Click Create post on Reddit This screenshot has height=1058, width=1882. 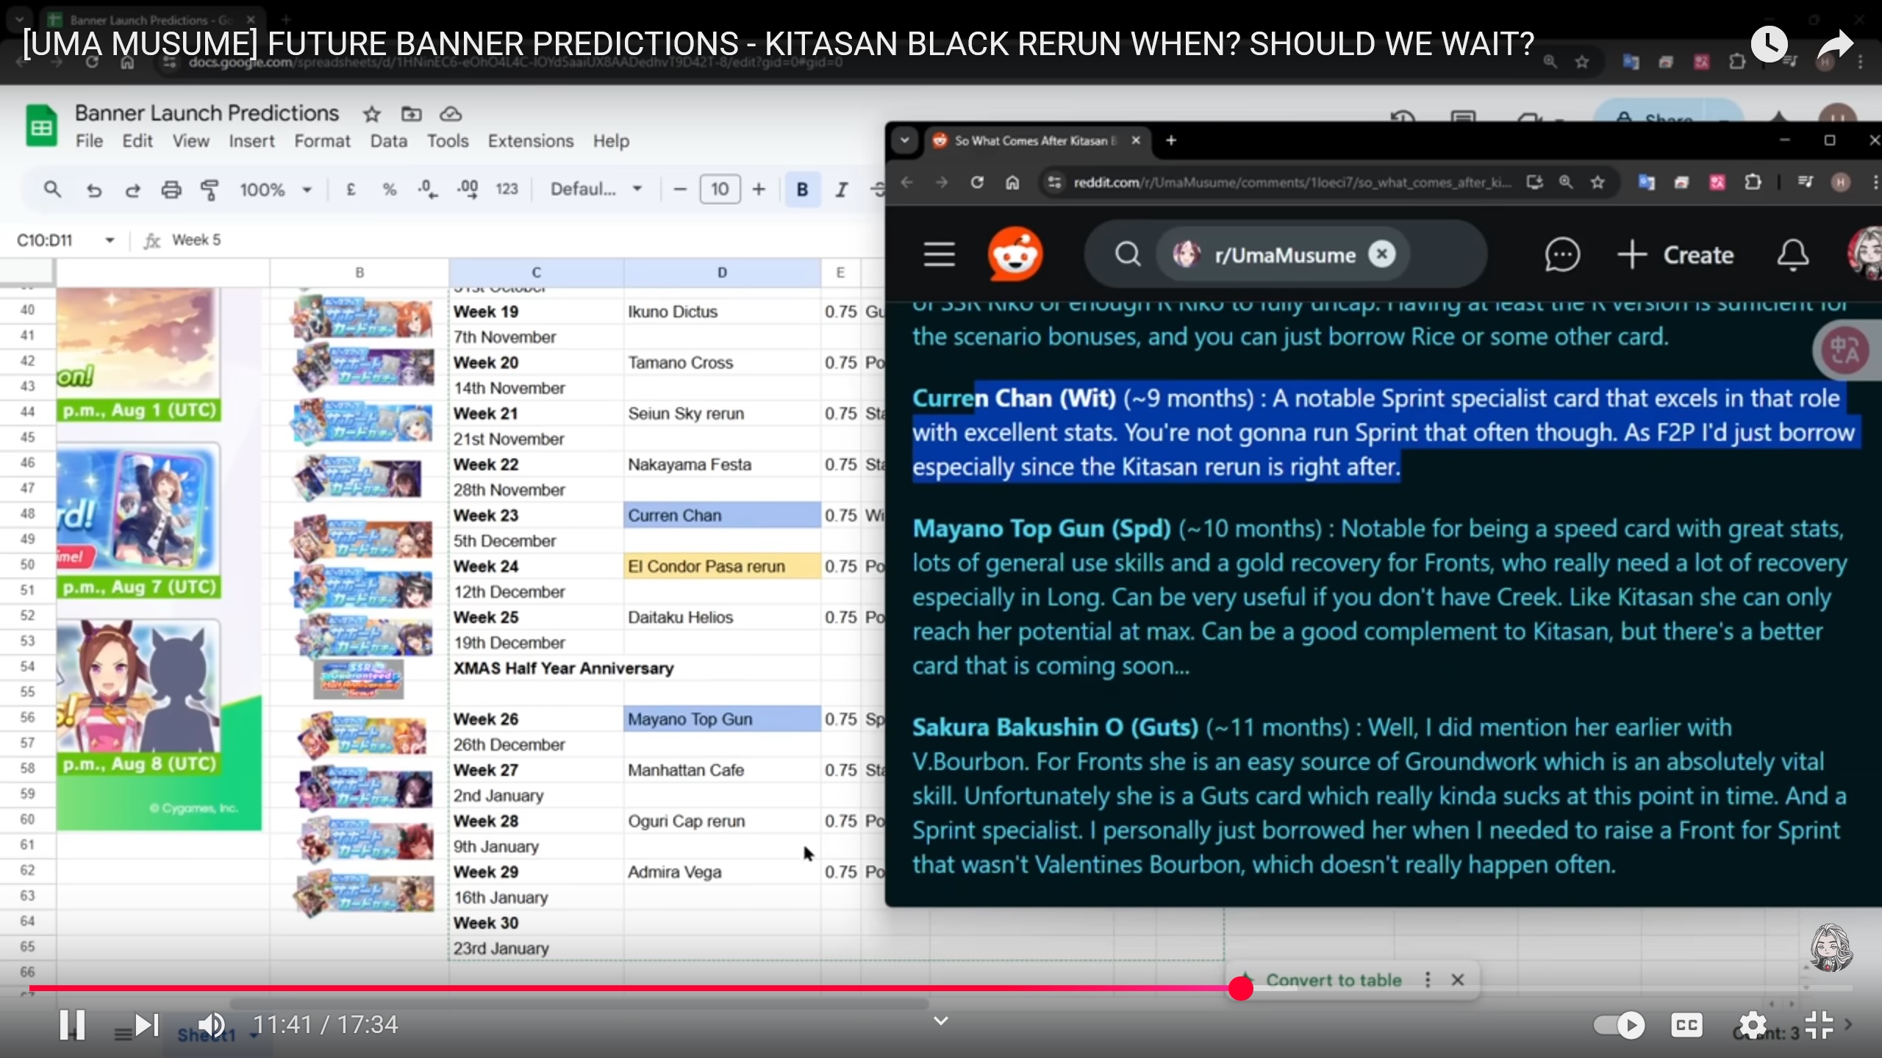(1675, 255)
